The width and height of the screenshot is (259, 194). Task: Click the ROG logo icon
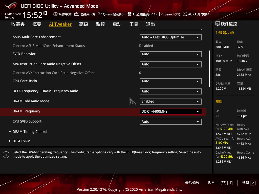(11, 6)
